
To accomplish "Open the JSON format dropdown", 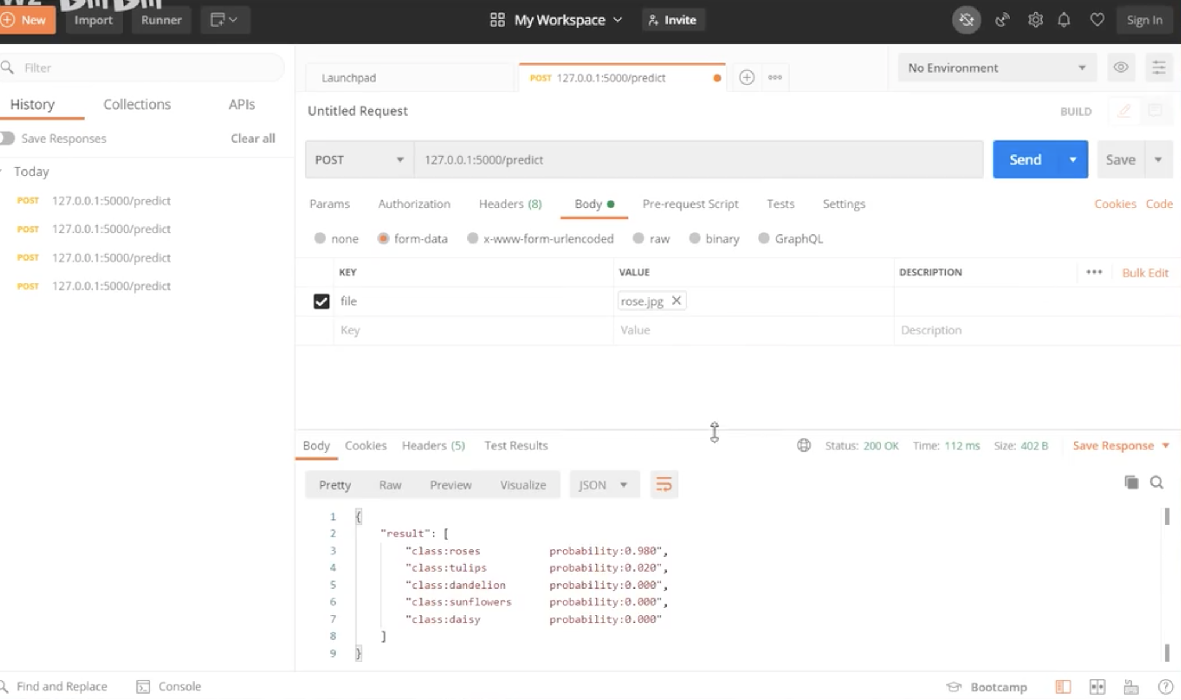I will pos(604,485).
